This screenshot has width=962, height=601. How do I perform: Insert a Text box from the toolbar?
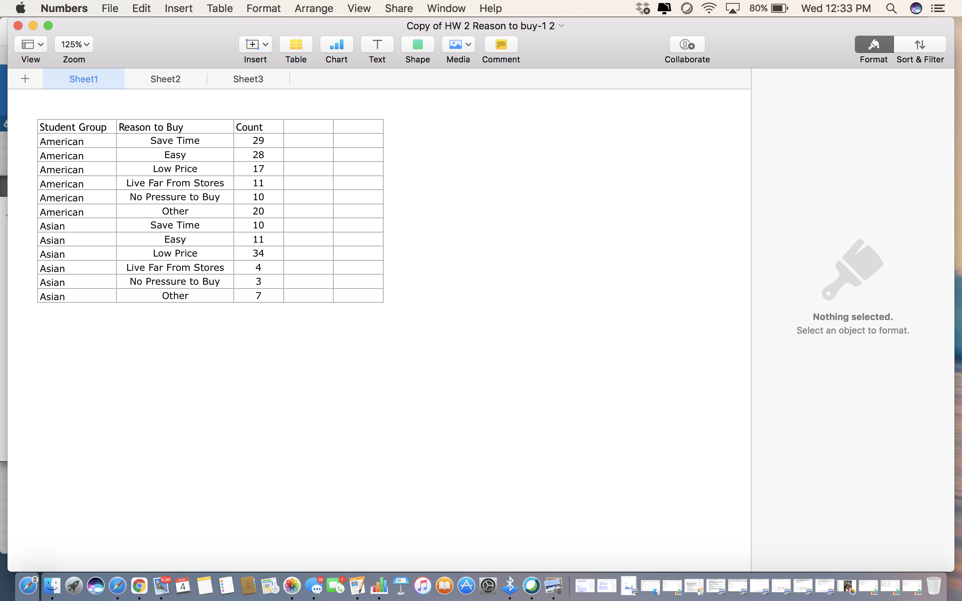pos(377,45)
